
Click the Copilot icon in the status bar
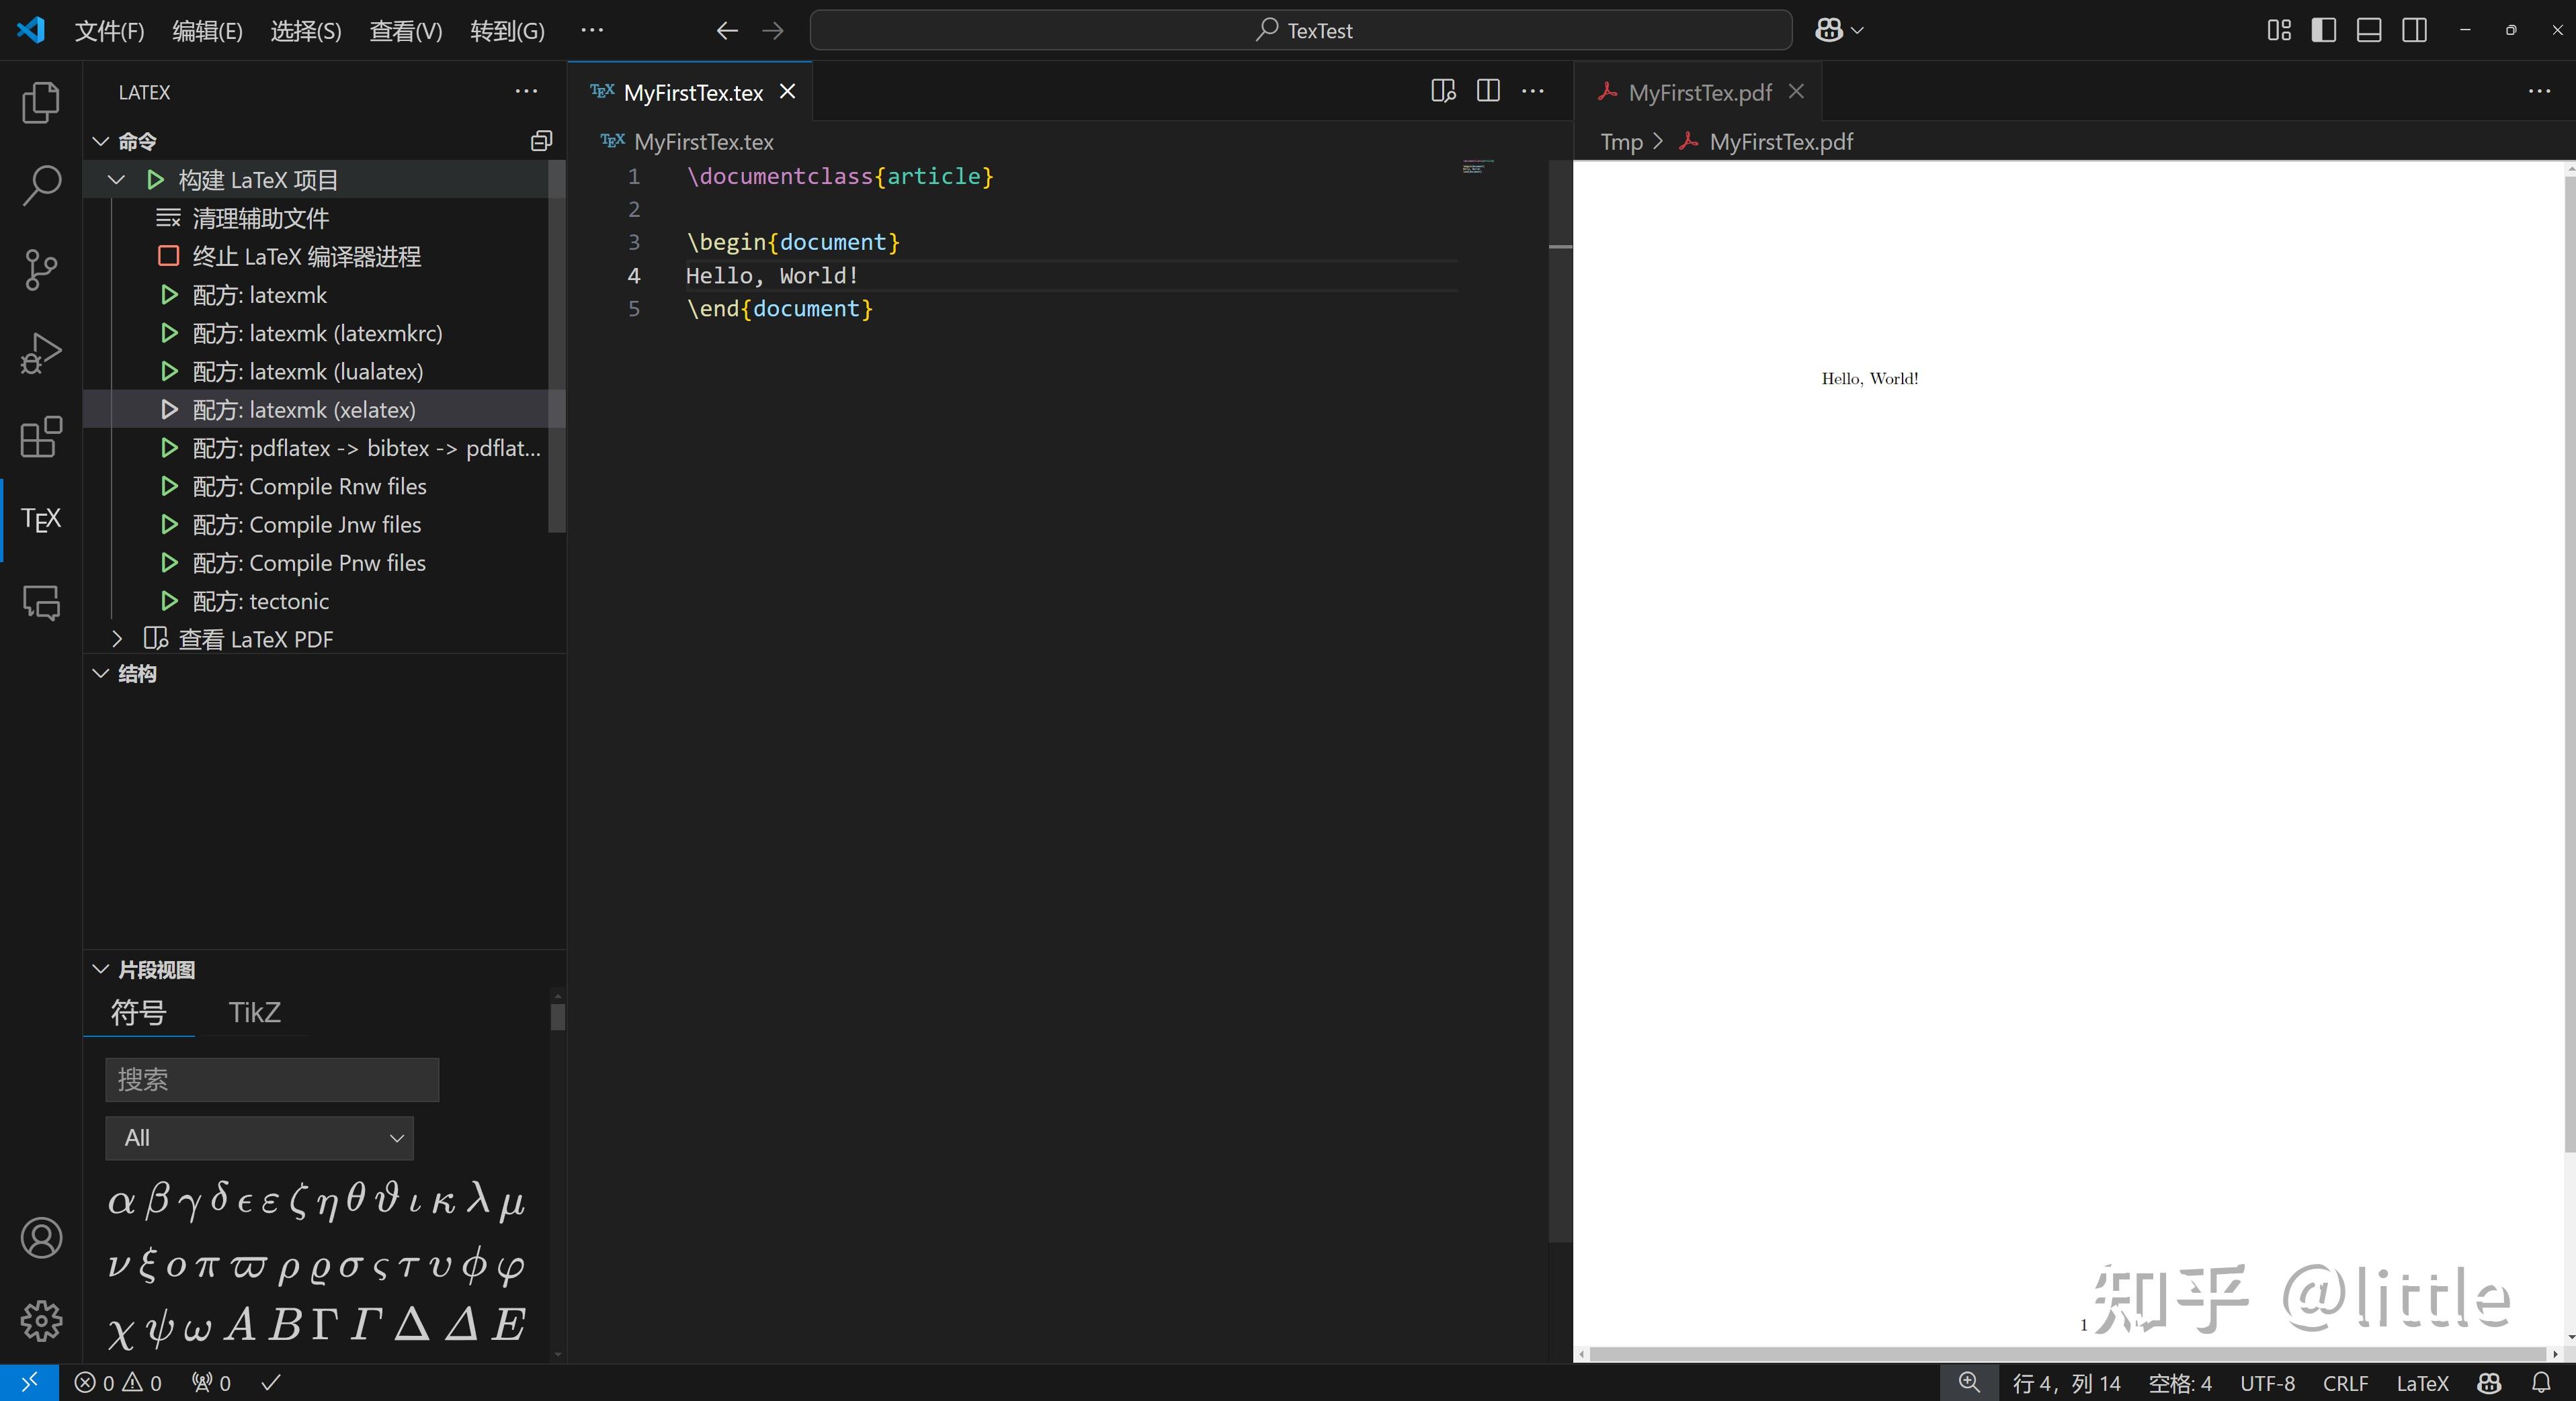pyautogui.click(x=2489, y=1383)
